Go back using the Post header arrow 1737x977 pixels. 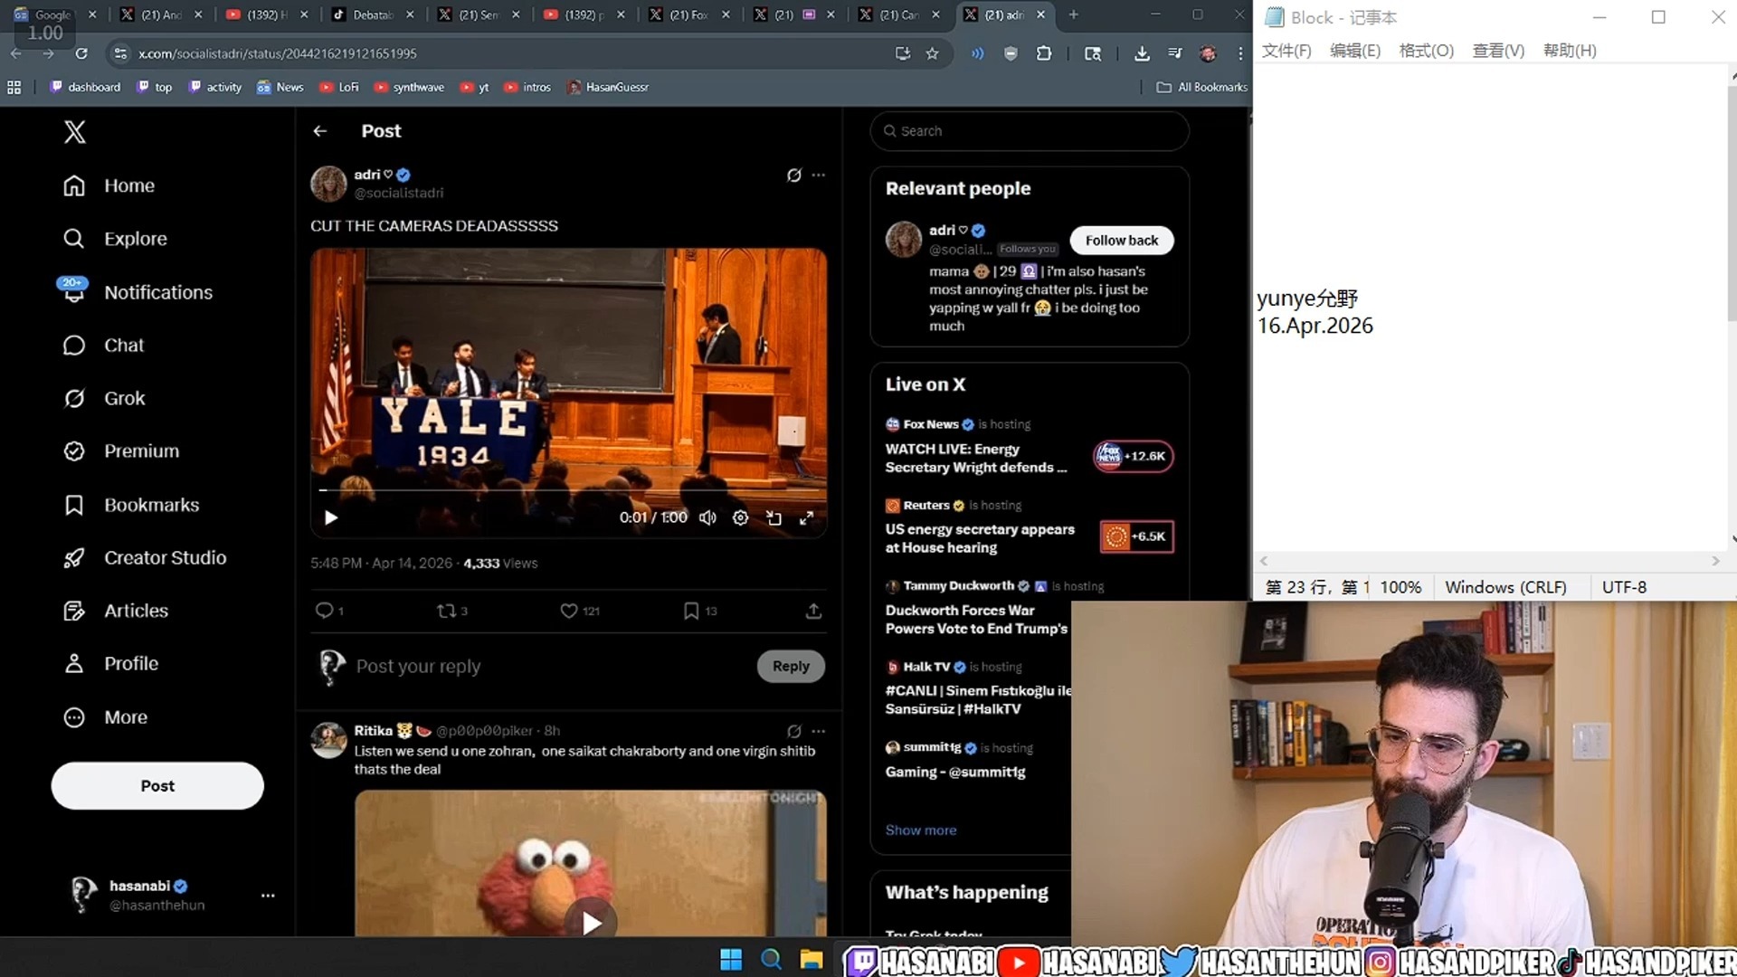[320, 131]
